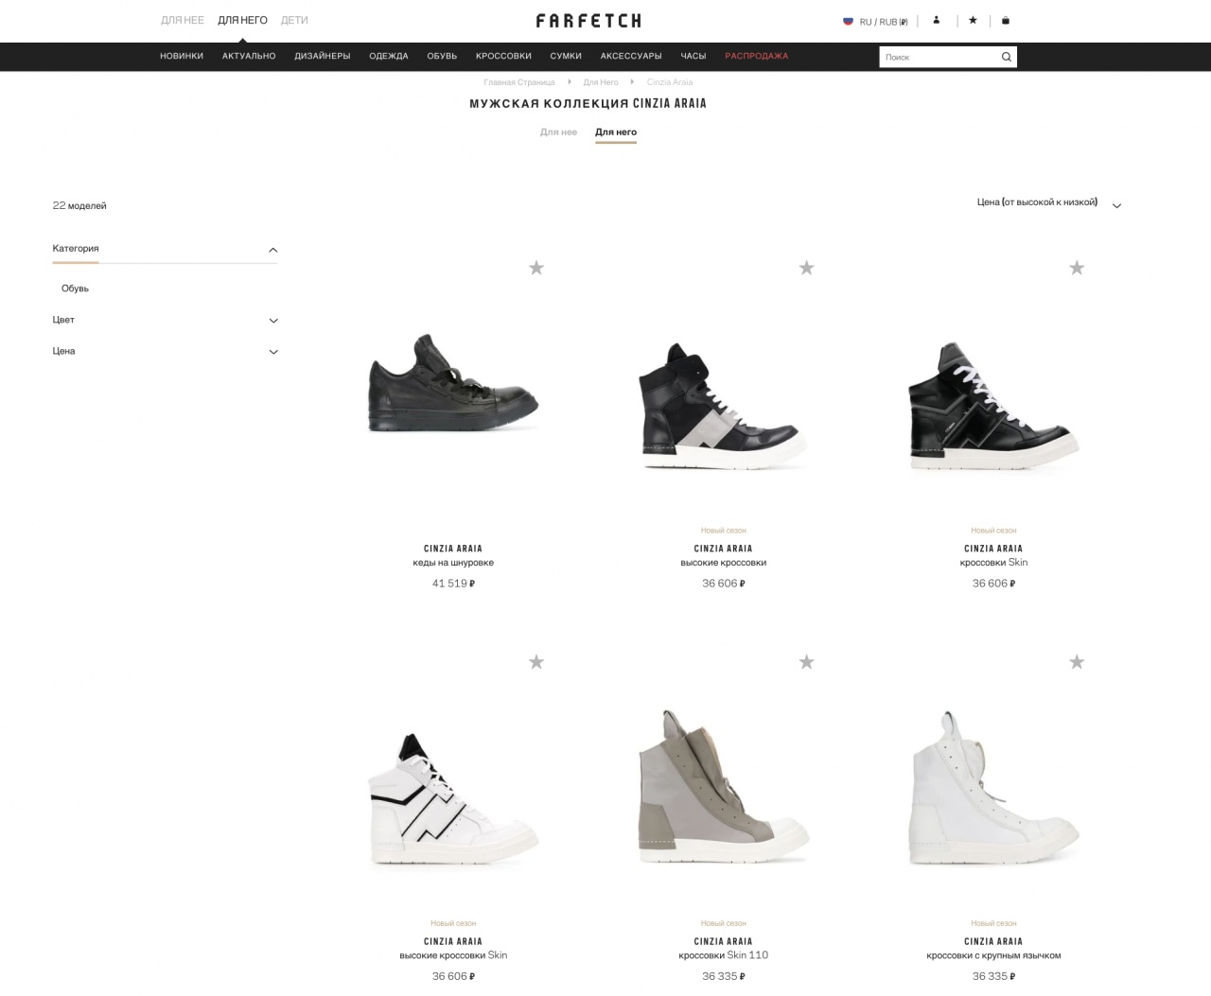
Task: Favorite the 41 519 ₽ lace-up sneakers
Action: tap(536, 268)
